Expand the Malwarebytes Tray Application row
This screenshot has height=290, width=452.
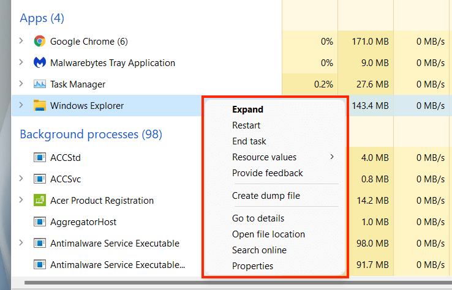(x=21, y=63)
